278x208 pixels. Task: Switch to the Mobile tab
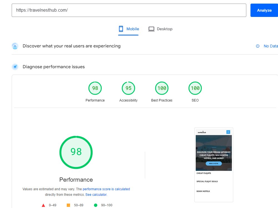pyautogui.click(x=128, y=29)
